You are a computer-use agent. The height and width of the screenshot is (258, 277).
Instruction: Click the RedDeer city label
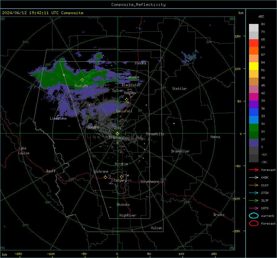[x=130, y=93]
